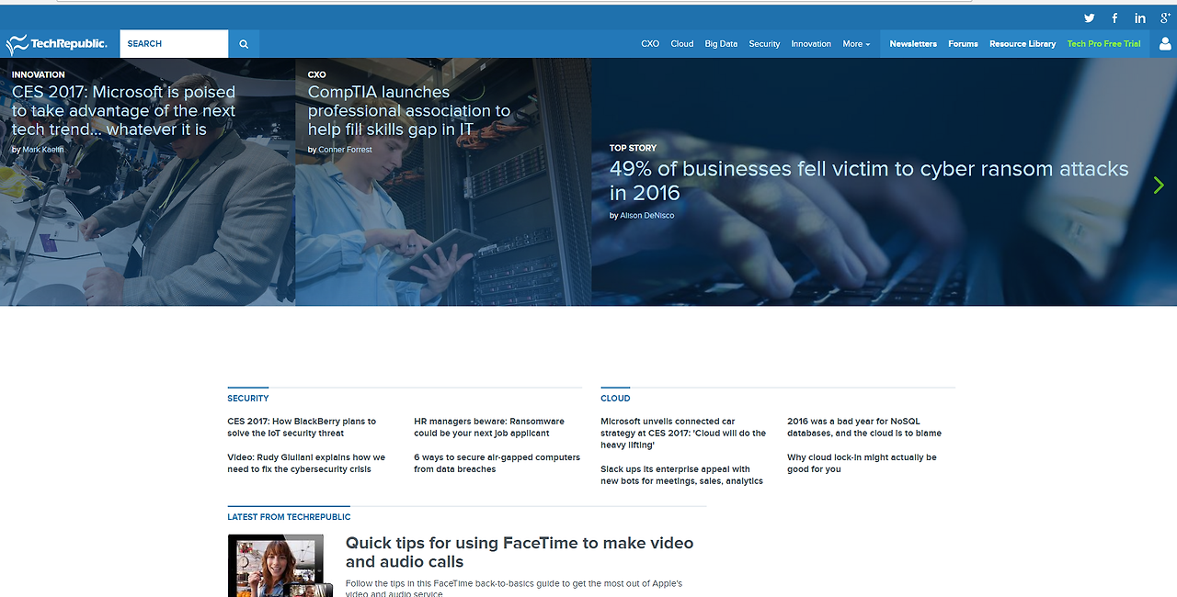Open HR managers beware Ransomware article
This screenshot has height=597, width=1177.
pos(489,427)
